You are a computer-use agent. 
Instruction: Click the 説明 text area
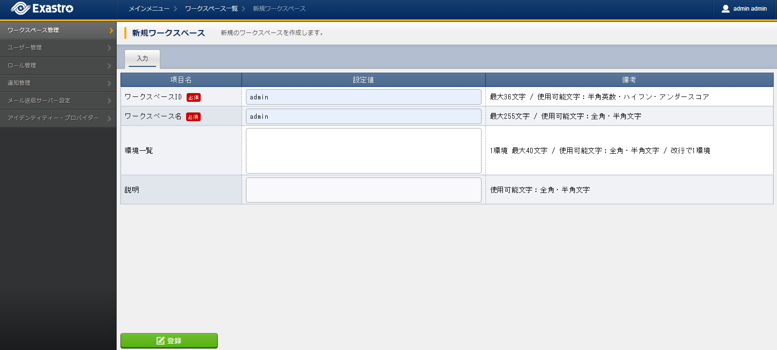pos(363,190)
